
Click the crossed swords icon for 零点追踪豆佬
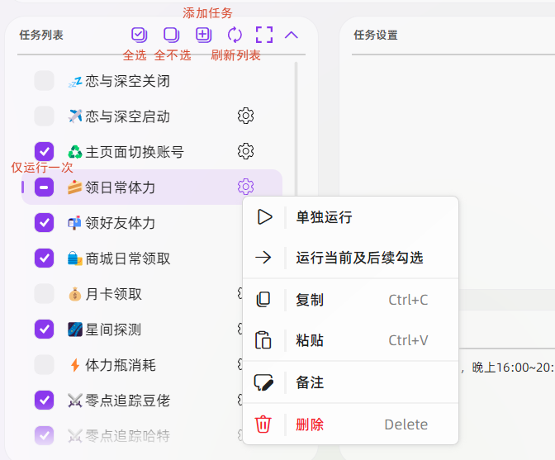pyautogui.click(x=75, y=401)
